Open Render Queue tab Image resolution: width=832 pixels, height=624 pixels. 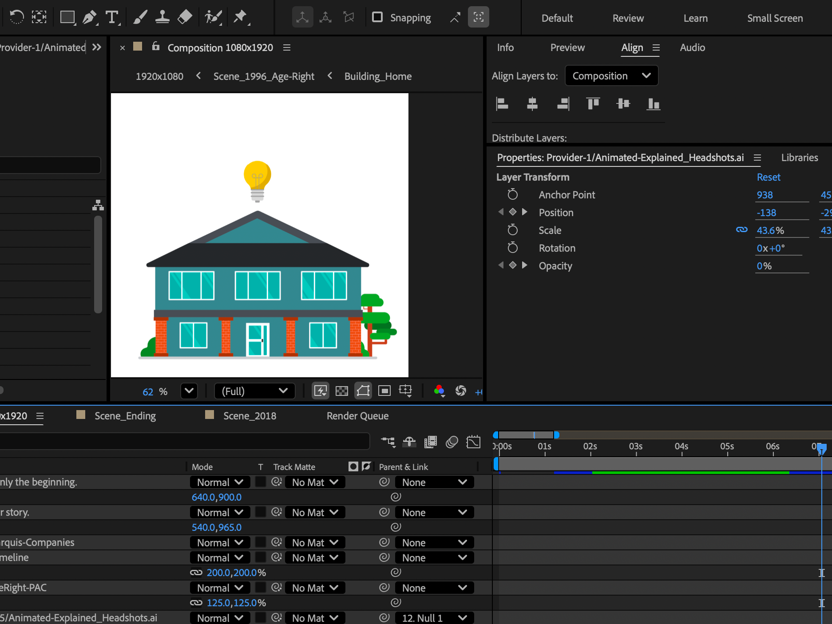[357, 416]
